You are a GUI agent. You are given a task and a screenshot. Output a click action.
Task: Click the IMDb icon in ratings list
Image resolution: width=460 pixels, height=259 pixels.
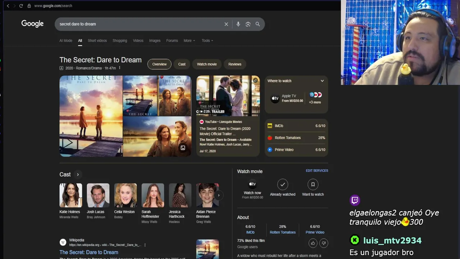pyautogui.click(x=270, y=126)
